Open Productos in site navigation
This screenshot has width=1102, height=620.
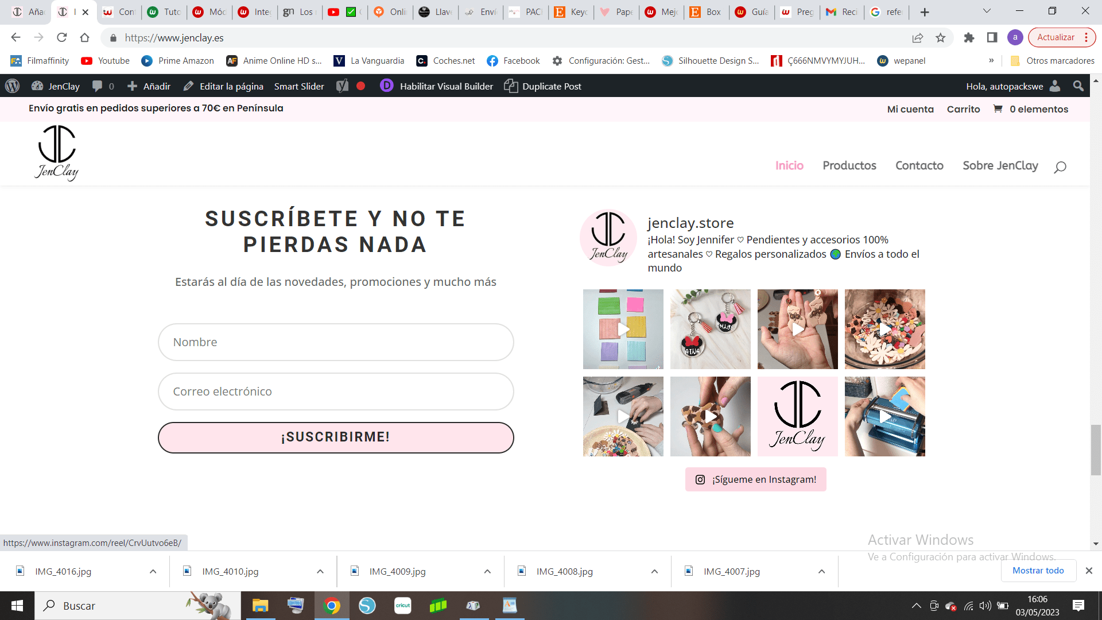849,165
